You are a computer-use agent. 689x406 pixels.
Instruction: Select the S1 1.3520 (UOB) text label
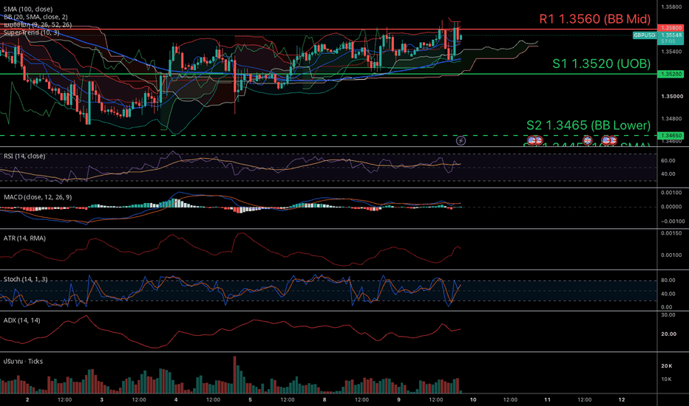coord(601,63)
